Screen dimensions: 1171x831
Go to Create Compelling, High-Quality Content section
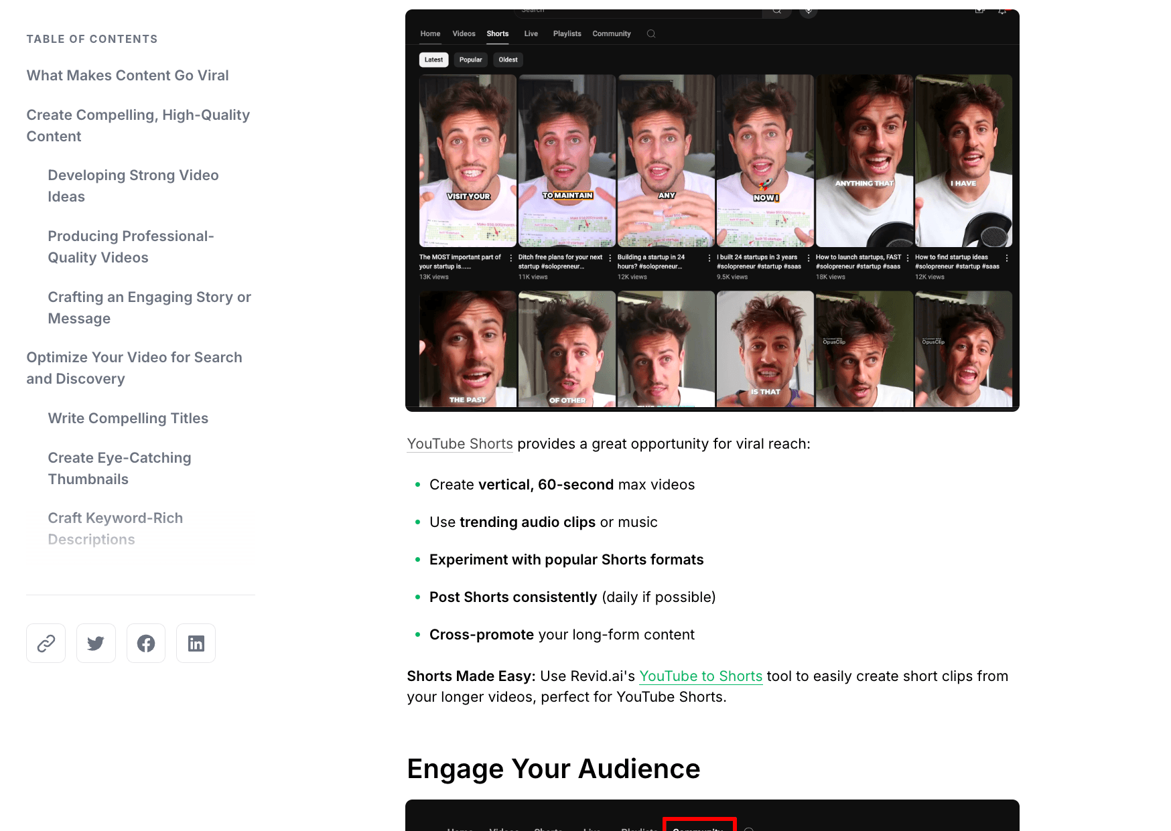coord(138,126)
